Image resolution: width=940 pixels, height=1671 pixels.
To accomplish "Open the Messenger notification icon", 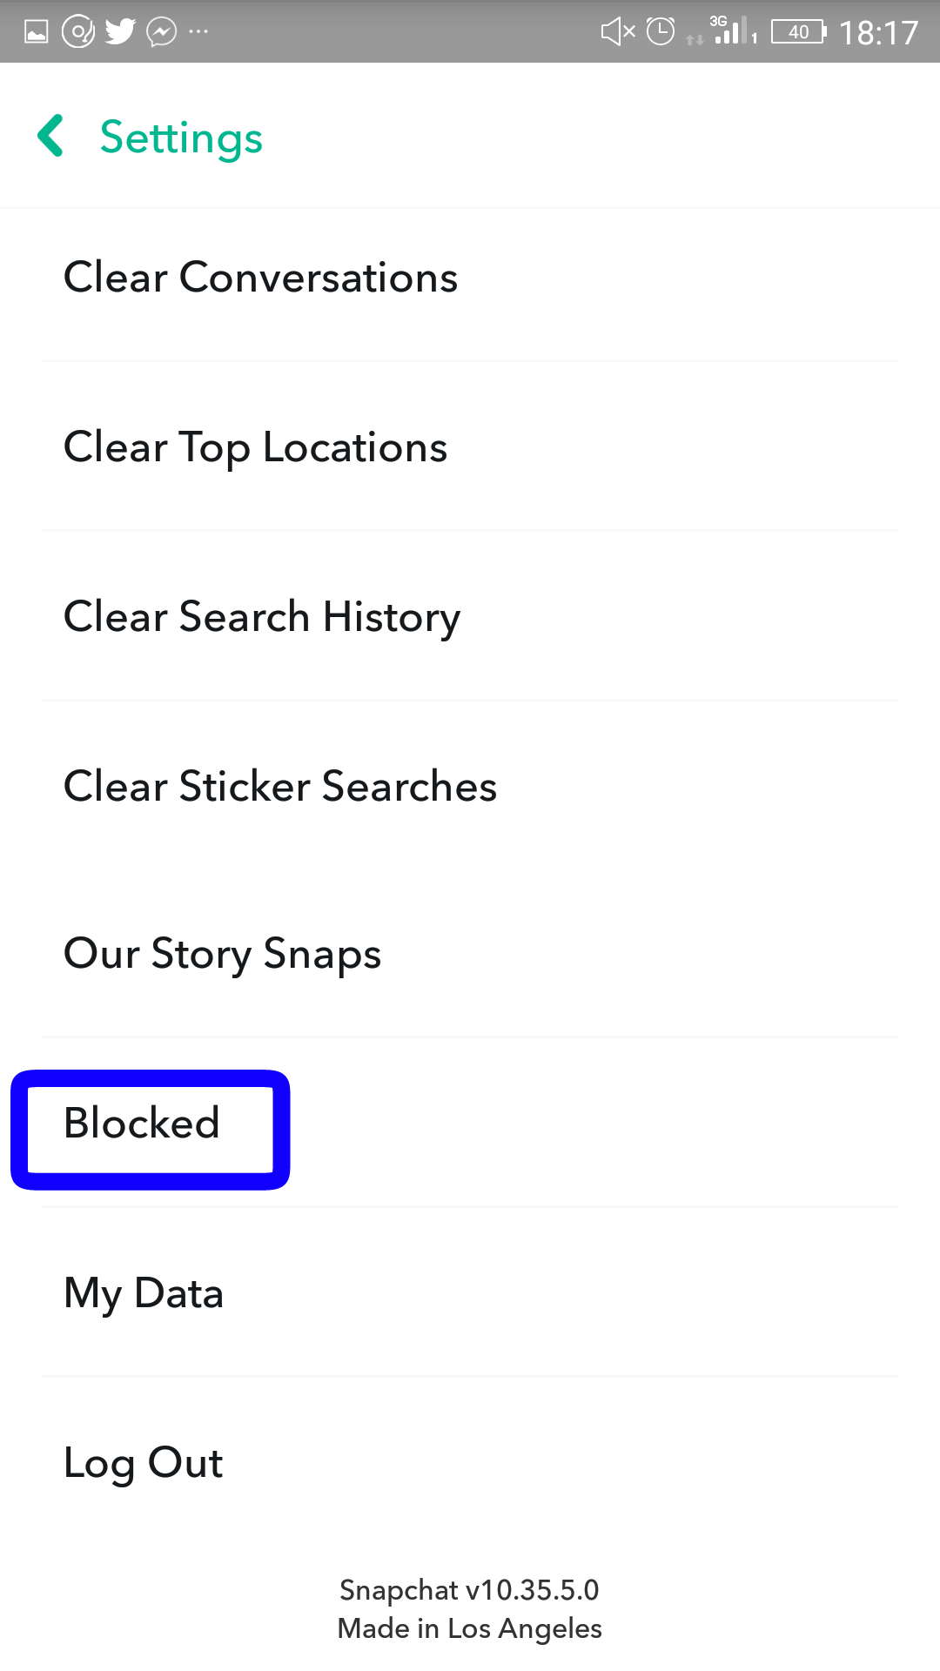I will [x=160, y=31].
